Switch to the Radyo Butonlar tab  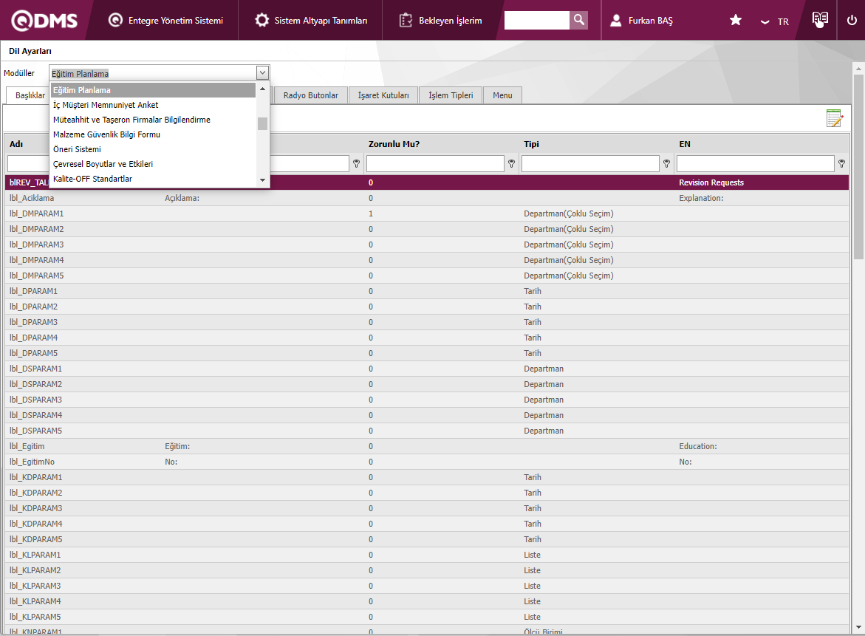[310, 95]
